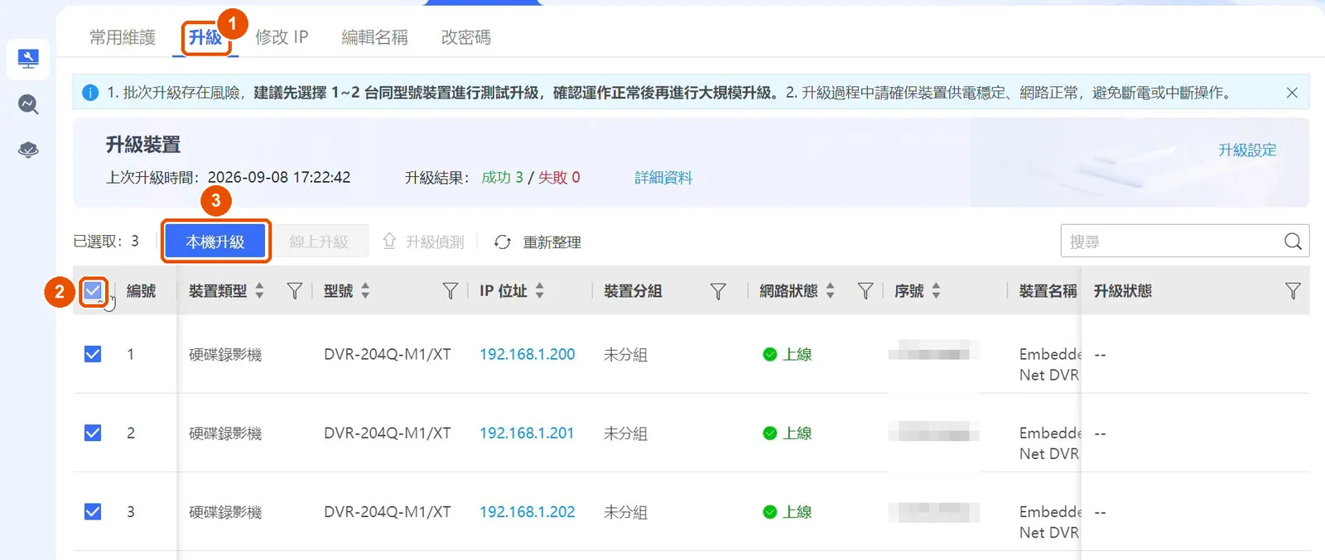Switch to the 修改 IP tab
Viewport: 1325px width, 560px height.
[282, 37]
